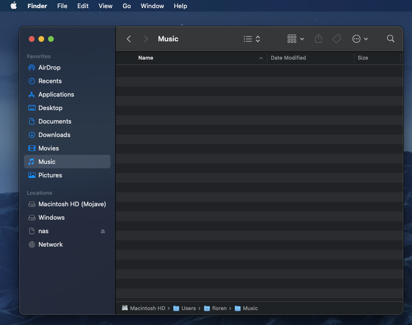
Task: Open the Edit menu
Action: click(x=83, y=6)
